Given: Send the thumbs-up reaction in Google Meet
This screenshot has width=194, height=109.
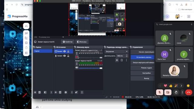Looking at the screenshot, I should (x=171, y=86).
